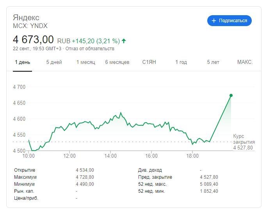The height and width of the screenshot is (220, 274).
Task: Click the RUB currency label
Action: [x=64, y=41]
